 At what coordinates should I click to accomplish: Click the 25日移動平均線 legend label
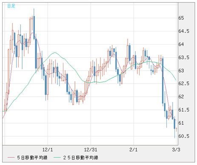point(81,157)
